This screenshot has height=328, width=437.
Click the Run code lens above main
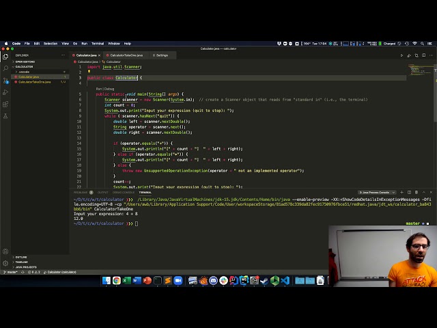[x=98, y=89]
